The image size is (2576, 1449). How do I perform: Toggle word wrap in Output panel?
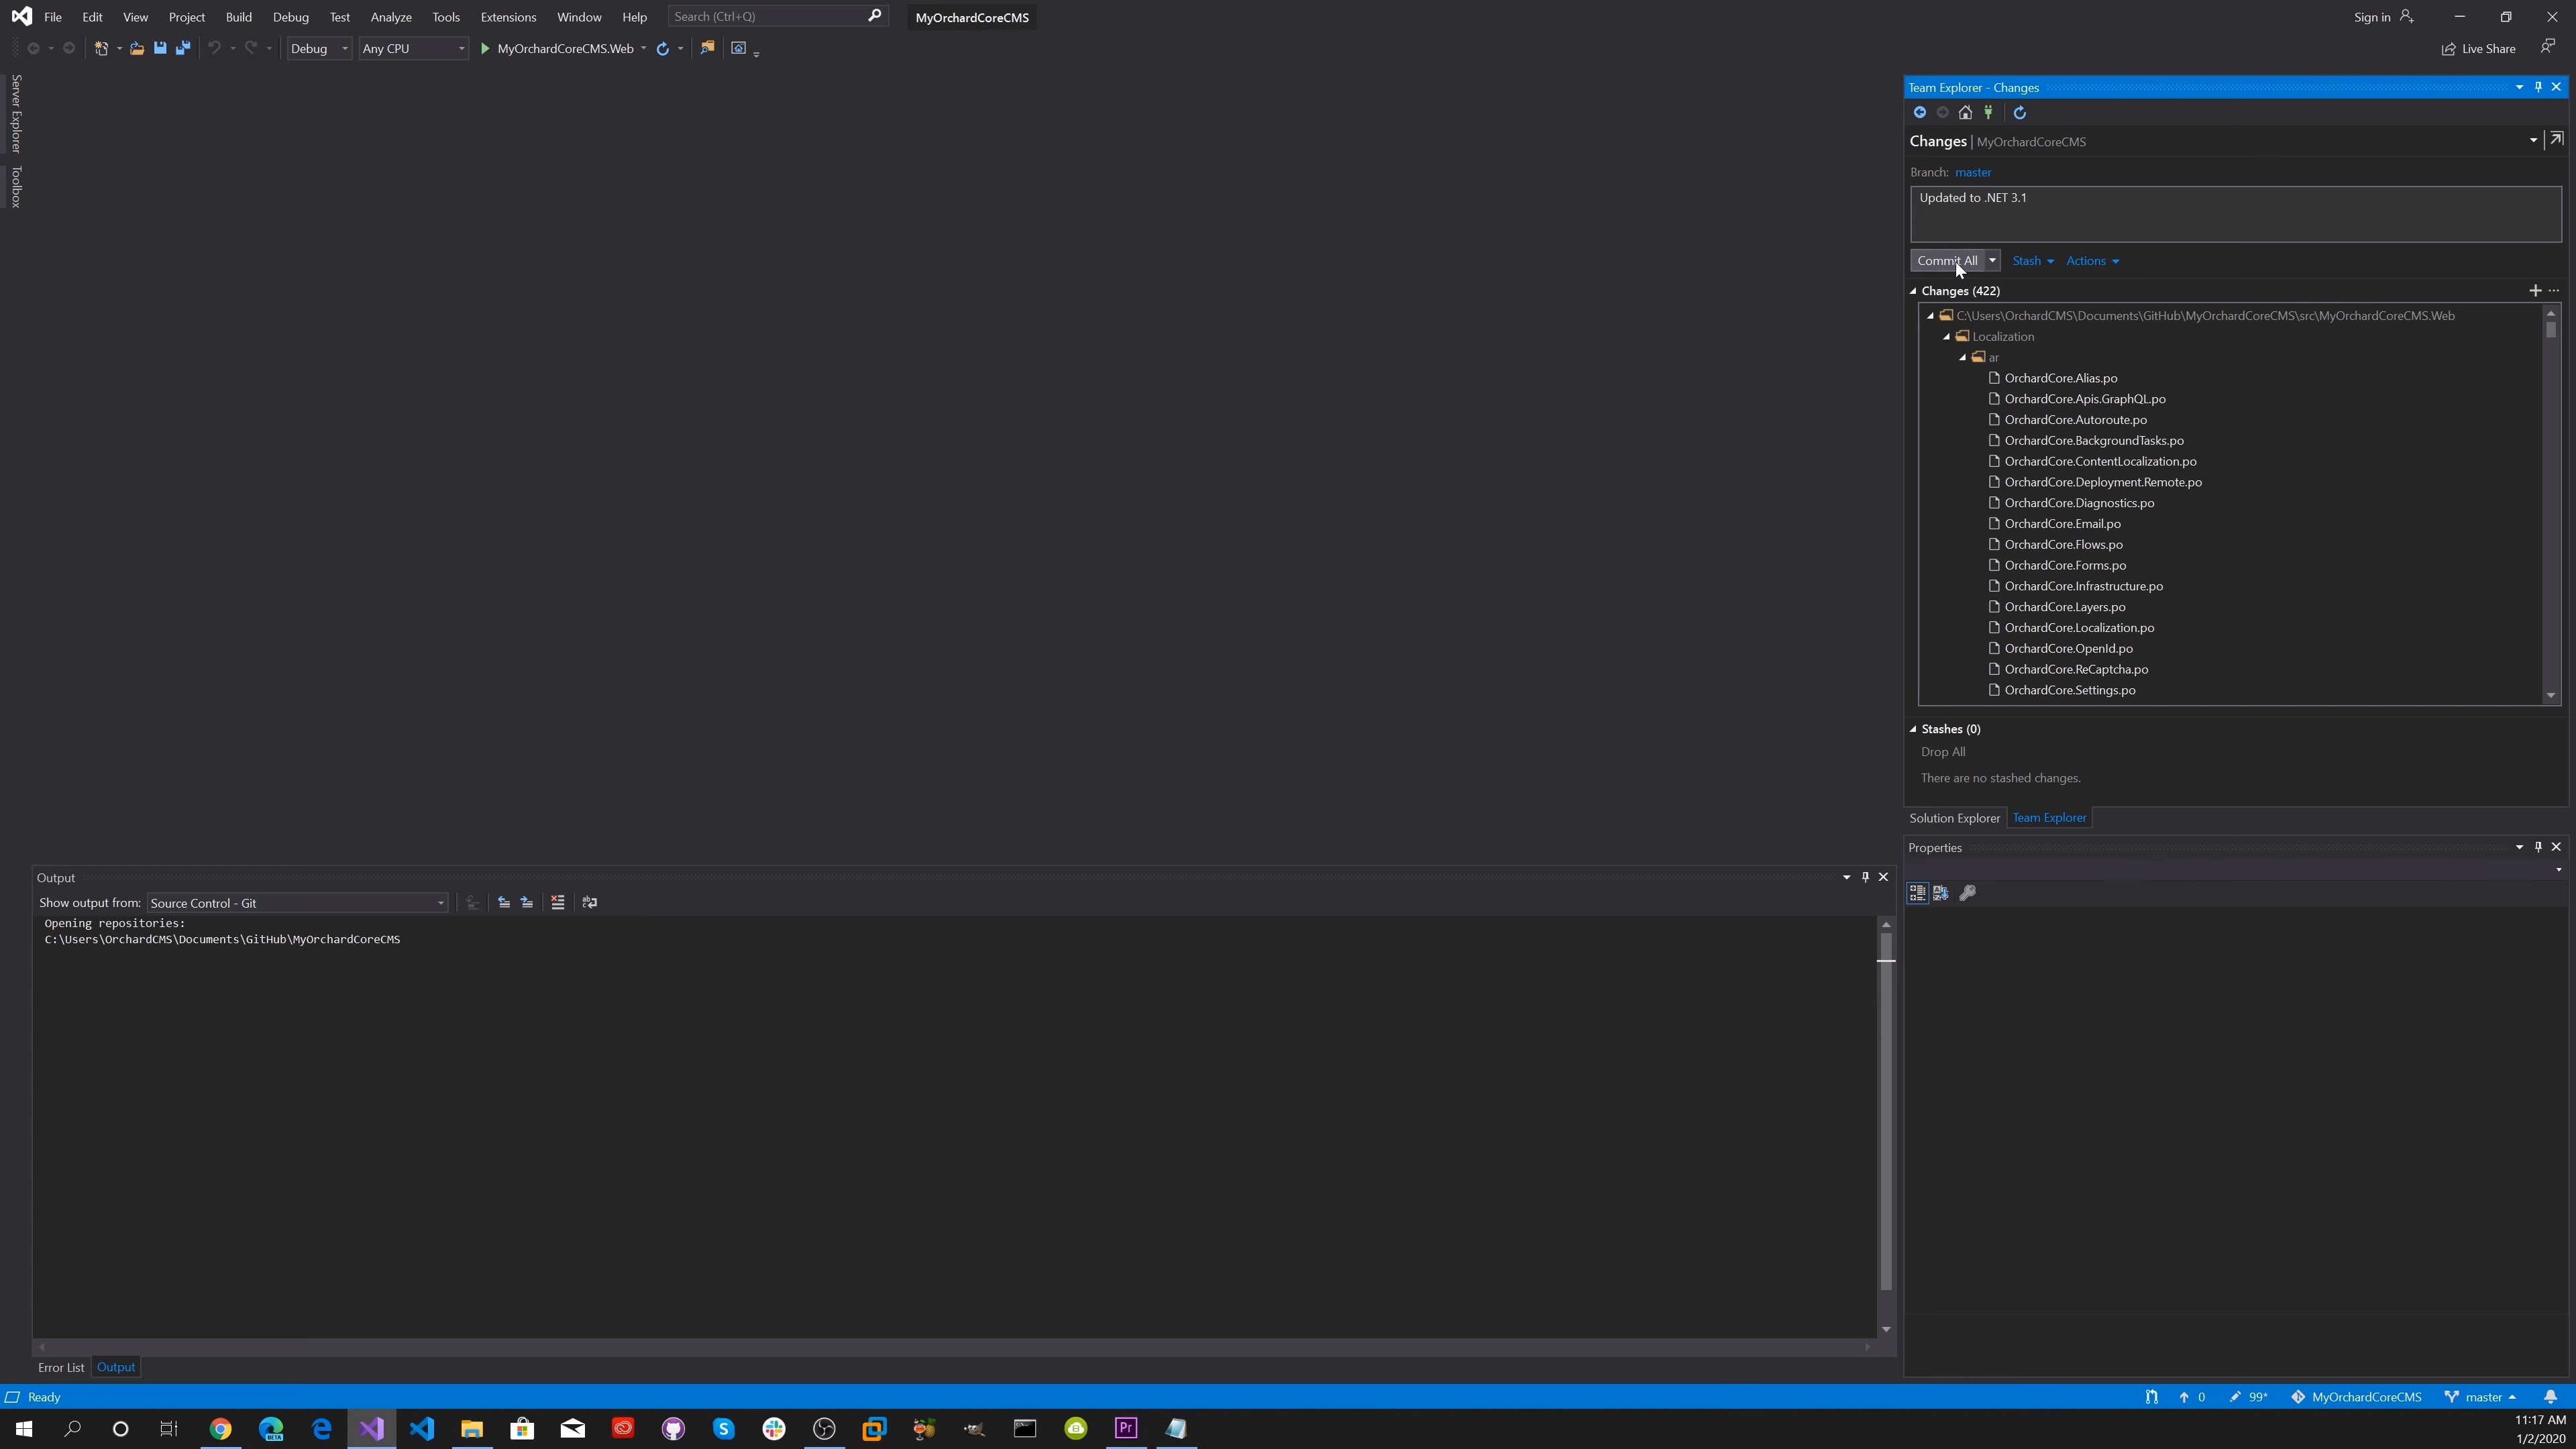(590, 903)
